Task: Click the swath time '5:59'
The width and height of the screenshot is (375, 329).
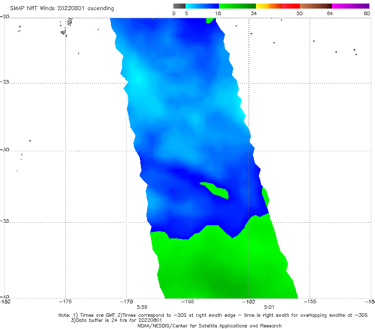Action: [x=142, y=307]
